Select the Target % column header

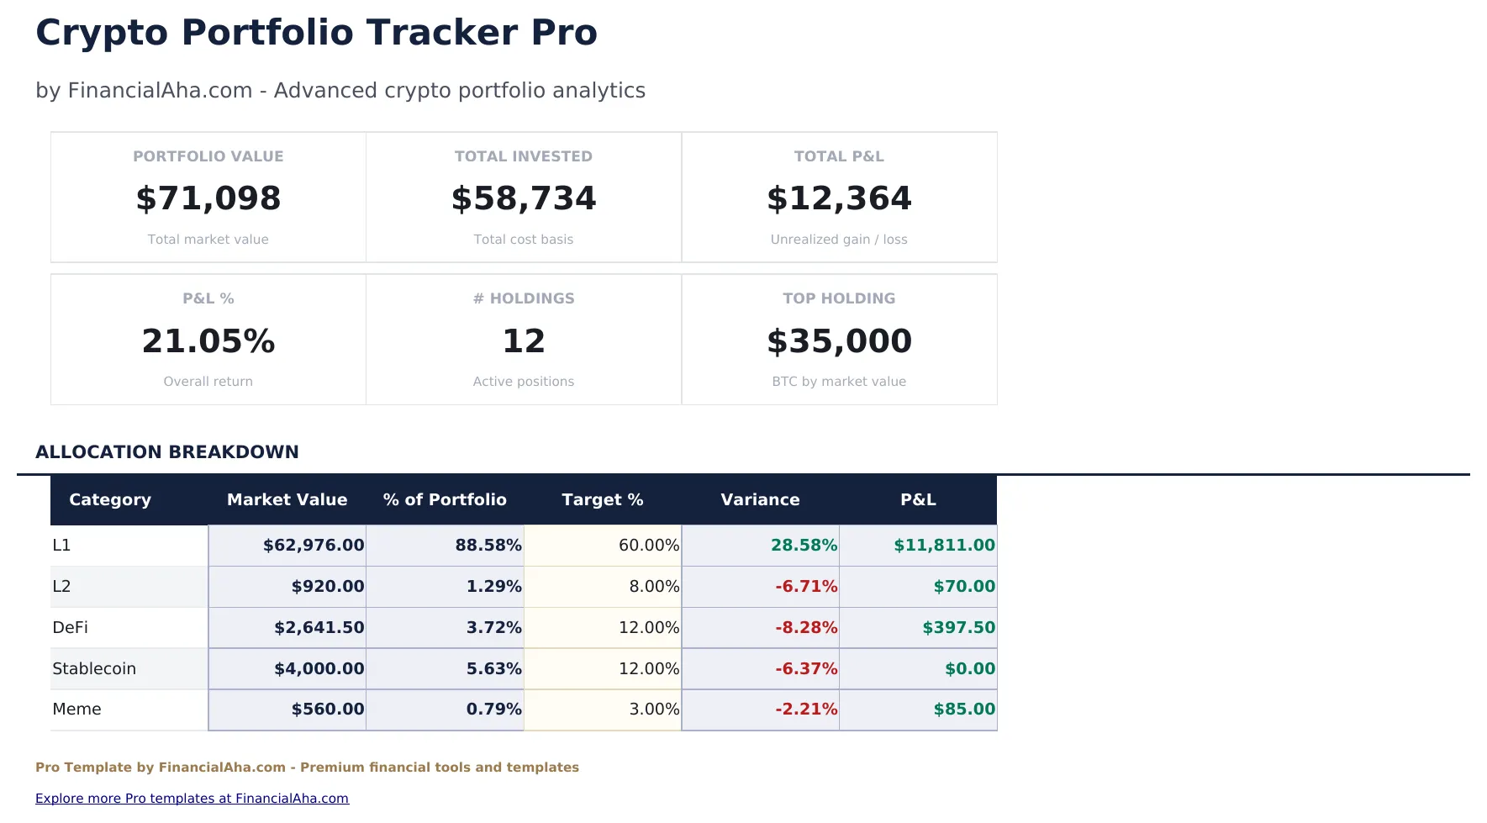pyautogui.click(x=602, y=499)
